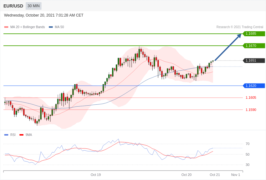This screenshot has width=266, height=180.
Task: Click the RSI legend swatch
Action: point(6,135)
